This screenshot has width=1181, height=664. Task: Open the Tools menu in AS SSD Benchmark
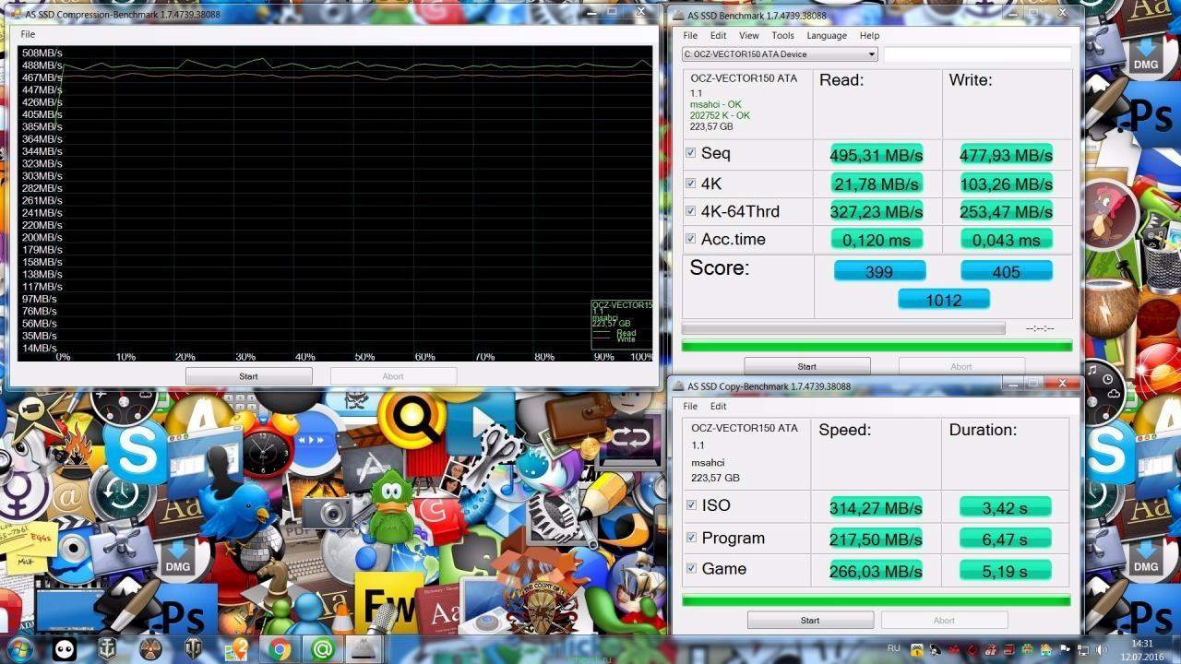click(x=782, y=36)
